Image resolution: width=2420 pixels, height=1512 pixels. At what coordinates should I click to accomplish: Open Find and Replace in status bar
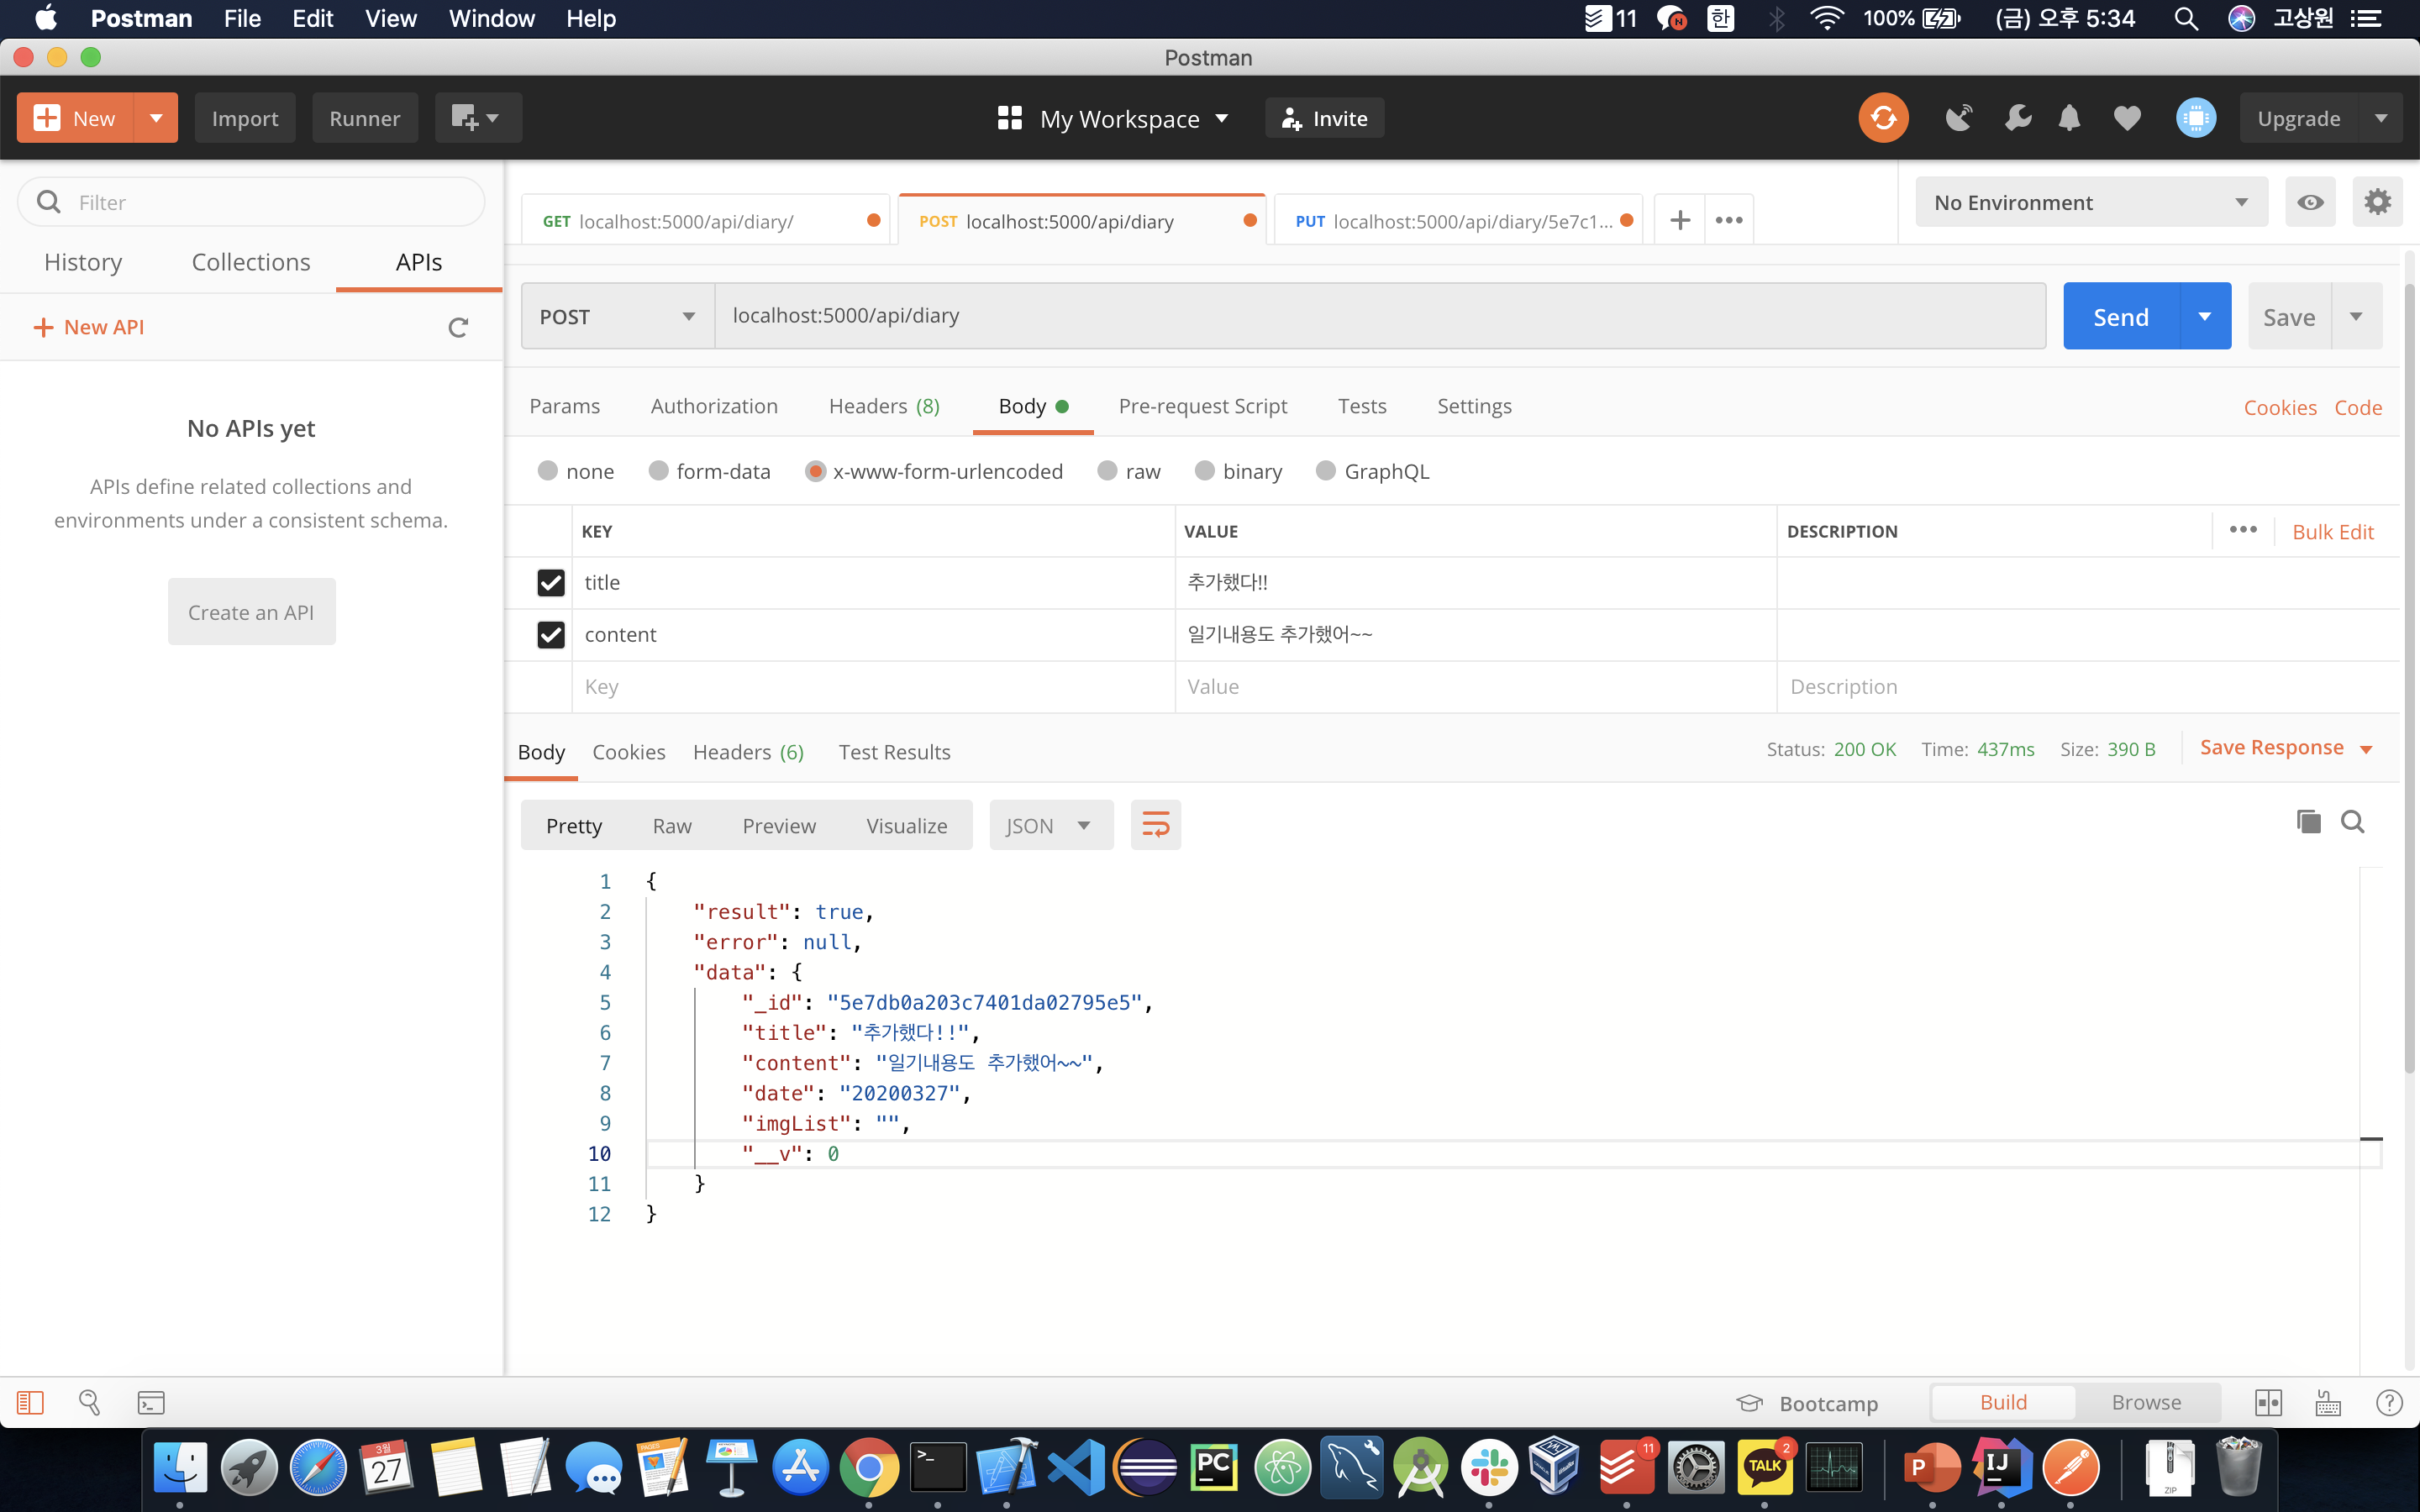[x=90, y=1403]
